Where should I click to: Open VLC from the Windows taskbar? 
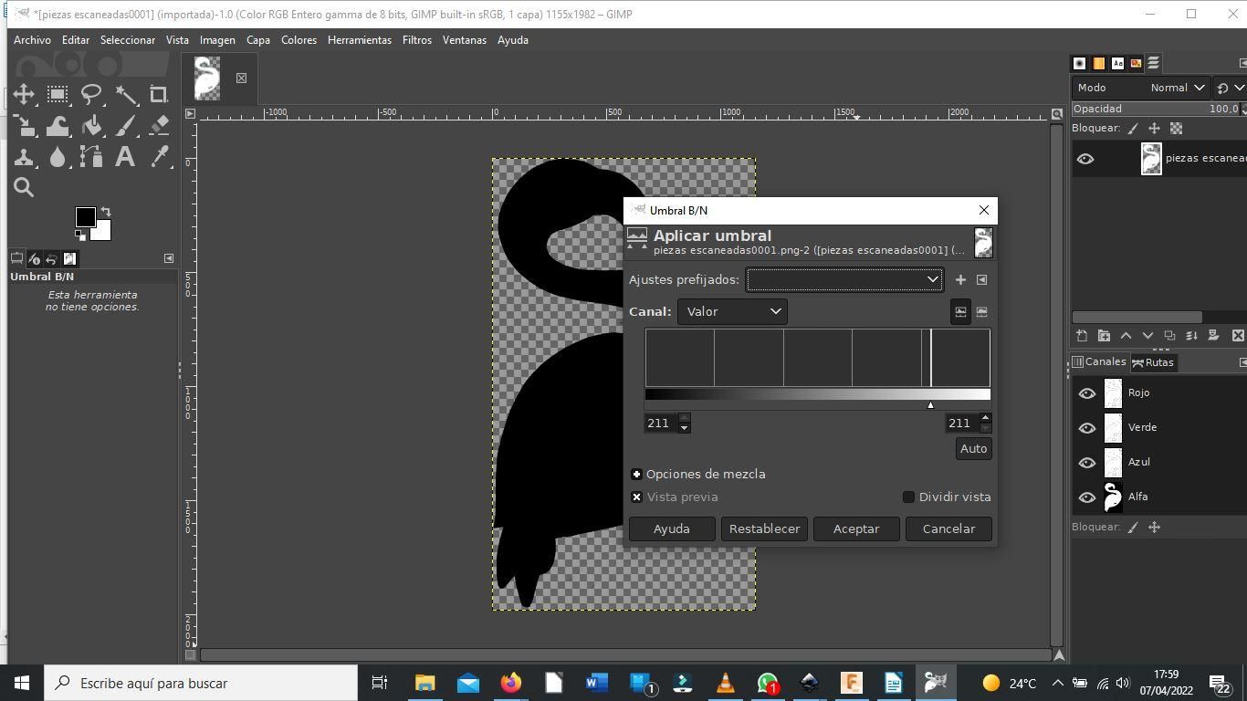[725, 683]
